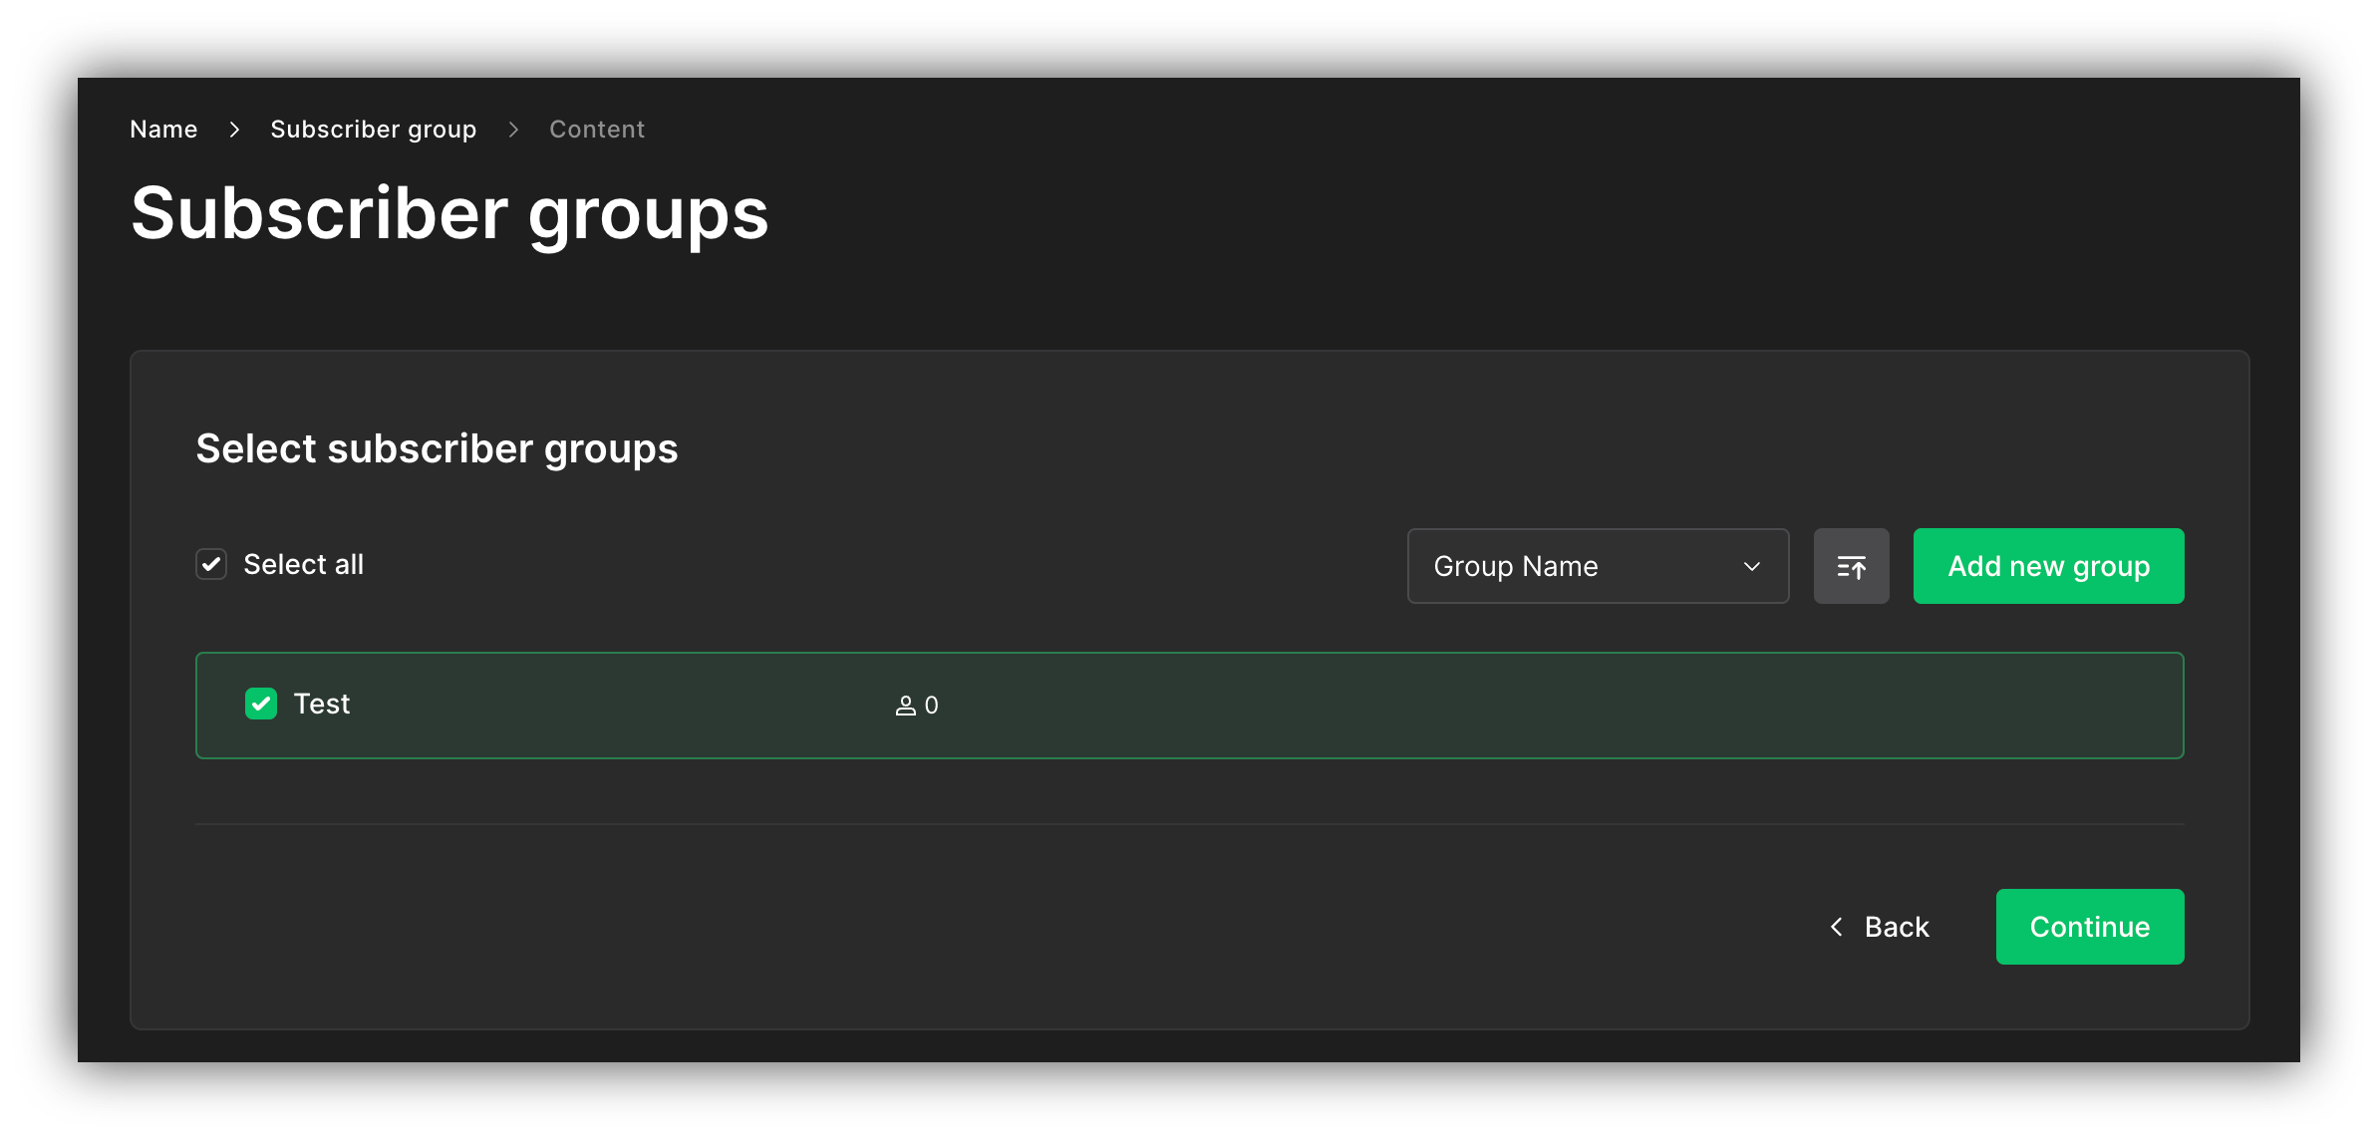This screenshot has width=2378, height=1140.
Task: Click the chevron separator after Name breadcrumb
Action: pos(234,130)
